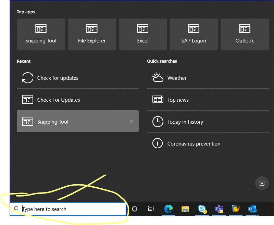Screen dimensions: 274x225
Task: Open Snipping Tool from Recent list
Action: [78, 121]
